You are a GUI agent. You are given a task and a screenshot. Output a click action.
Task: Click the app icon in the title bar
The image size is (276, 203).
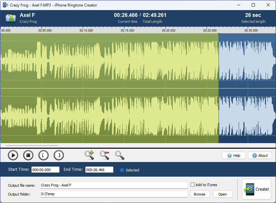pos(5,5)
